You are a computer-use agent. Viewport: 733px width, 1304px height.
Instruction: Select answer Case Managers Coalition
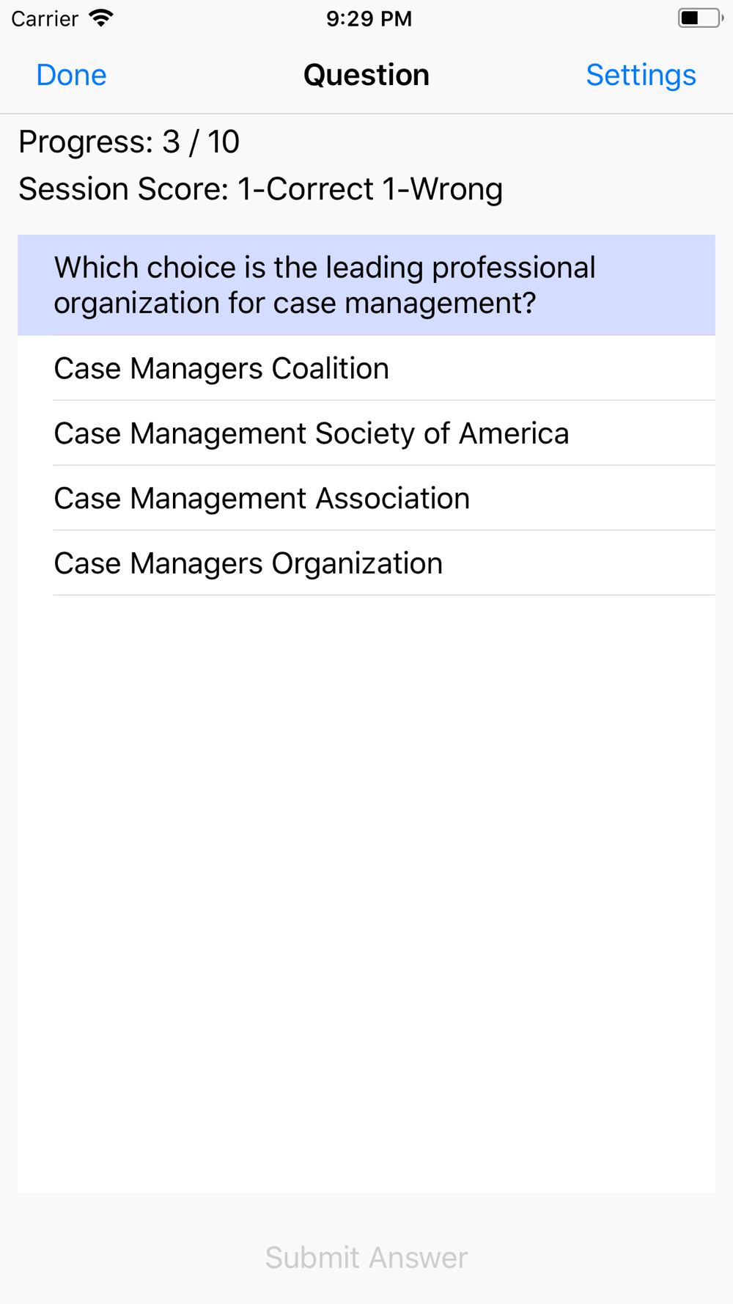coord(366,368)
